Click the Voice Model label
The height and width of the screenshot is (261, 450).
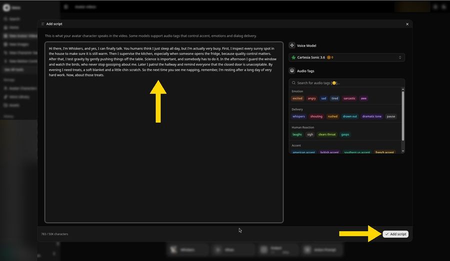306,45
